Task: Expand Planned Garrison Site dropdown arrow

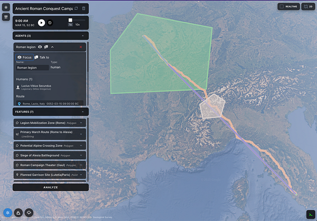Action: [x=81, y=175]
